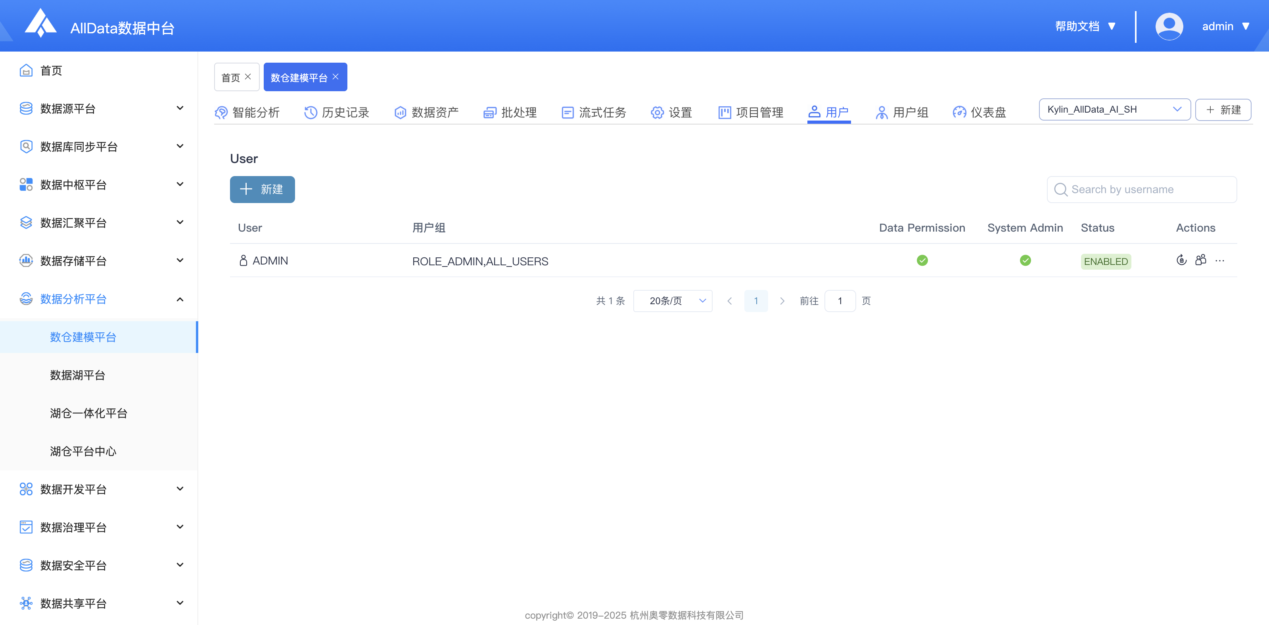The image size is (1269, 625).
Task: Click the reset password icon in Actions
Action: 1181,260
